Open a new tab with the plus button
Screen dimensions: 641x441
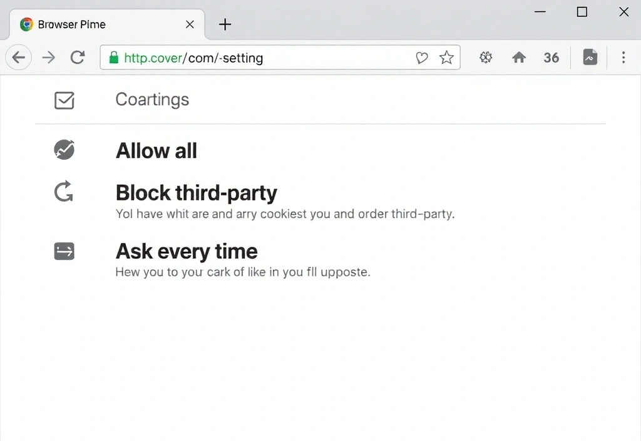225,24
